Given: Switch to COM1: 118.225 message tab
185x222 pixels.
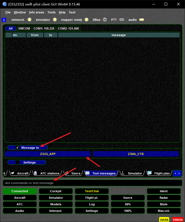Looking at the screenshot, I should pos(44,28).
